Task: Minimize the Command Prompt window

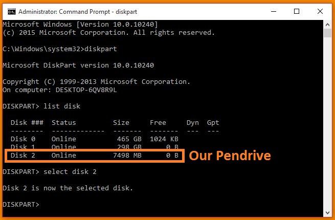Action: (x=273, y=11)
